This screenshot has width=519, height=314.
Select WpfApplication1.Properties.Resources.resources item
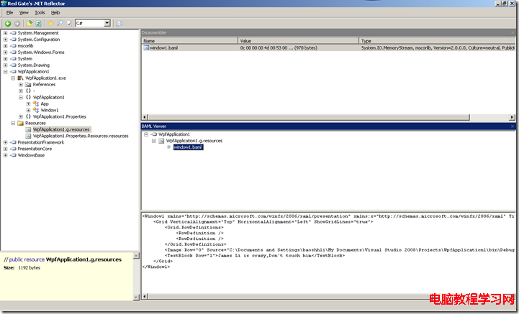(81, 137)
